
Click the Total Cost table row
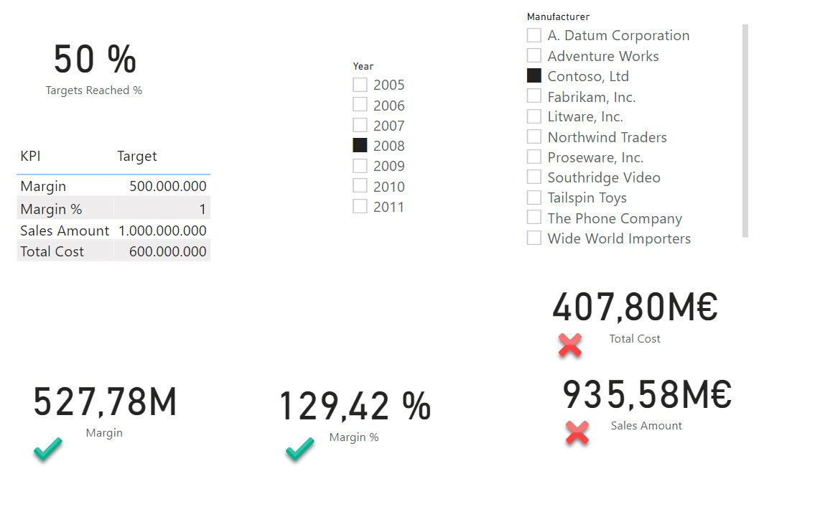(x=52, y=251)
